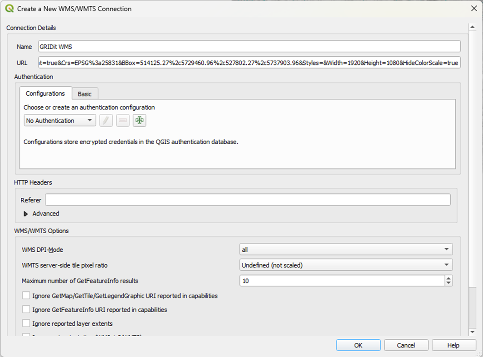This screenshot has height=357, width=483.
Task: Switch to the Basic authentication tab
Action: 85,94
